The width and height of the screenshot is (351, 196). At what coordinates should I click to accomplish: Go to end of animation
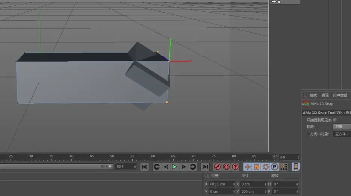click(x=205, y=167)
